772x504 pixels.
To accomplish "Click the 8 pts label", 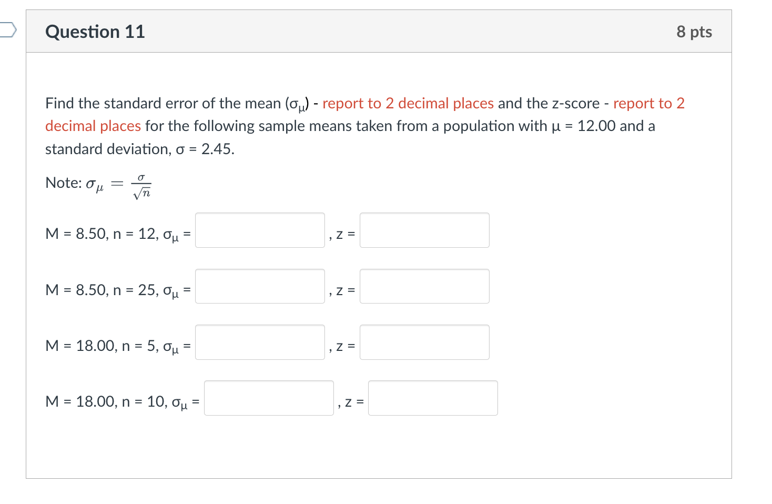I will point(694,32).
